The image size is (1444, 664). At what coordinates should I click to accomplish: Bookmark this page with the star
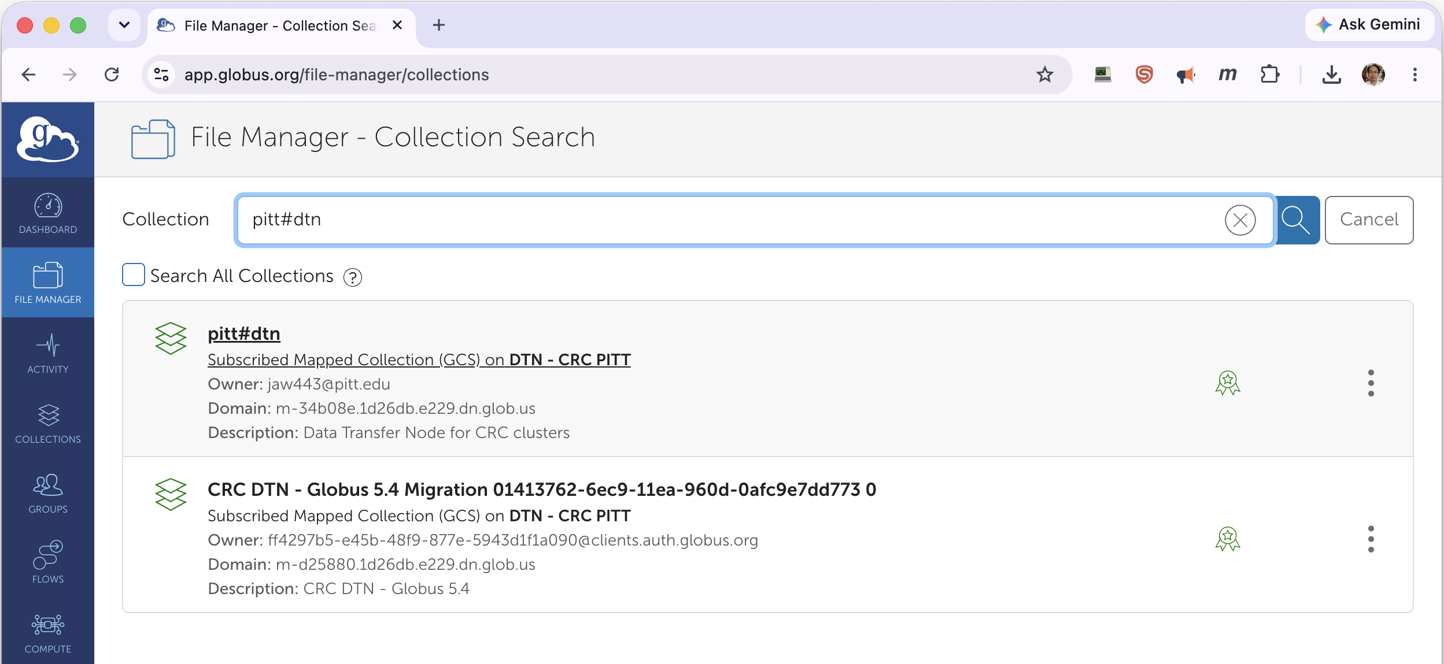pyautogui.click(x=1044, y=75)
